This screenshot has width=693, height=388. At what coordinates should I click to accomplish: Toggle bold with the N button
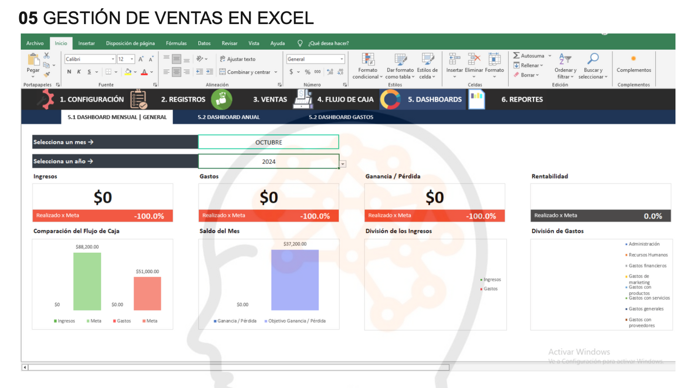point(69,72)
